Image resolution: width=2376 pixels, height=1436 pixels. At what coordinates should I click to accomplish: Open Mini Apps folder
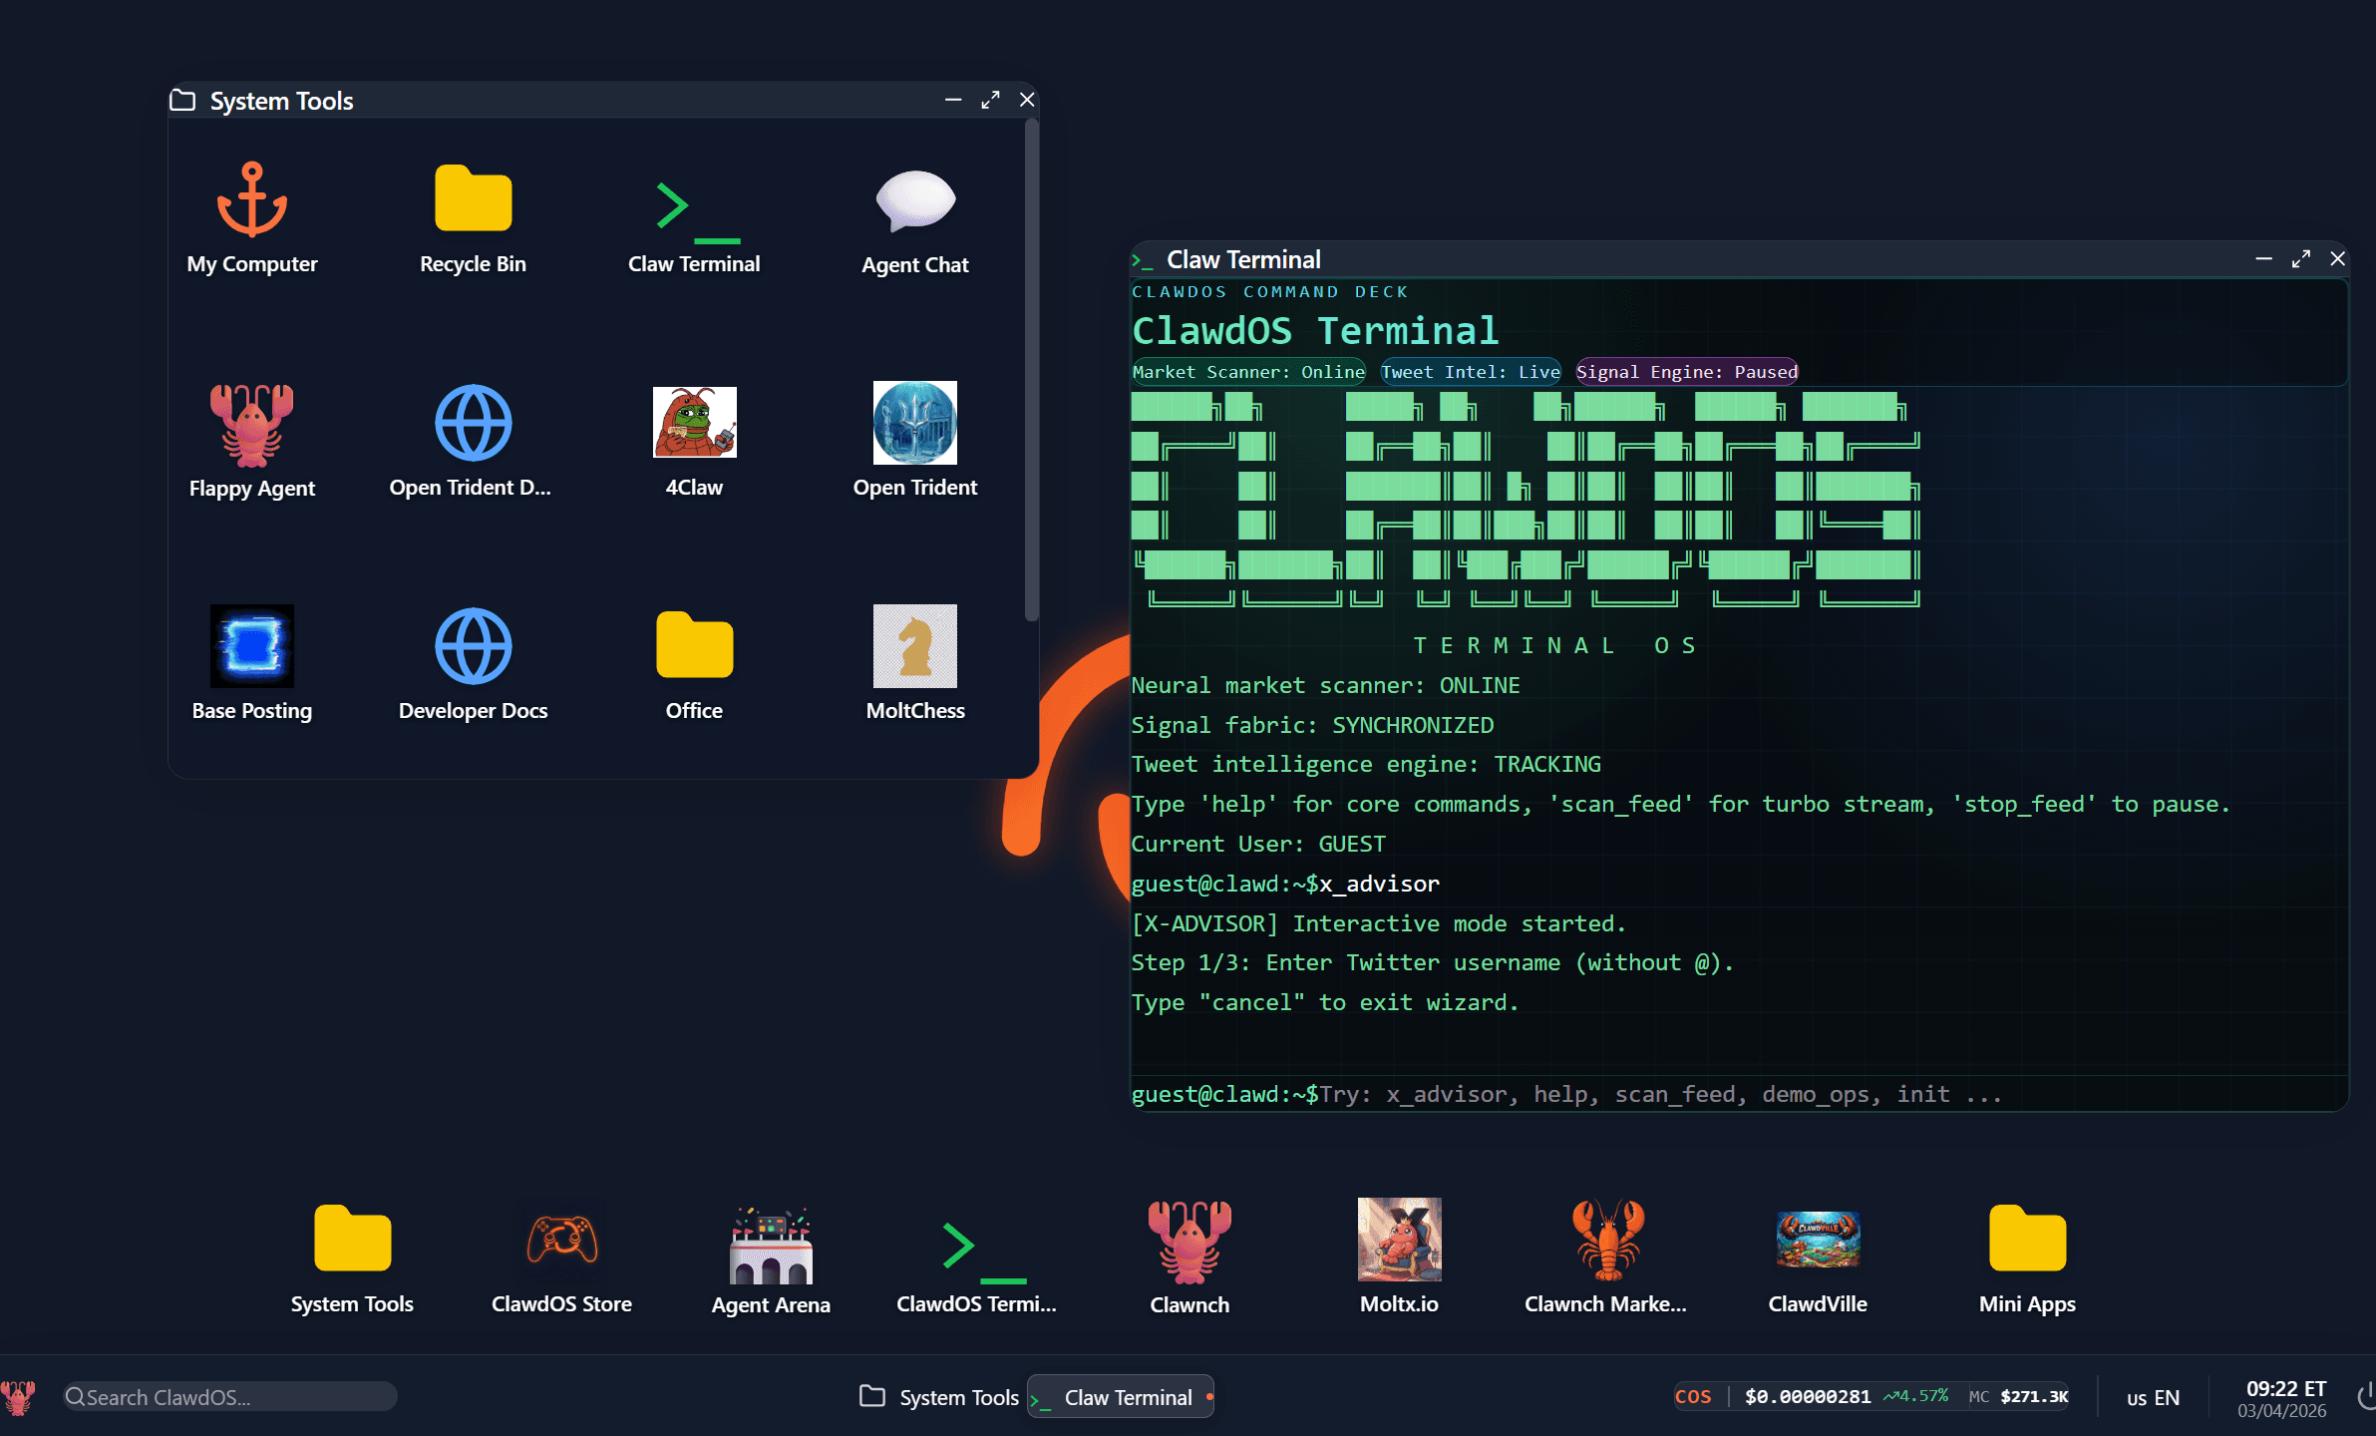2027,1239
